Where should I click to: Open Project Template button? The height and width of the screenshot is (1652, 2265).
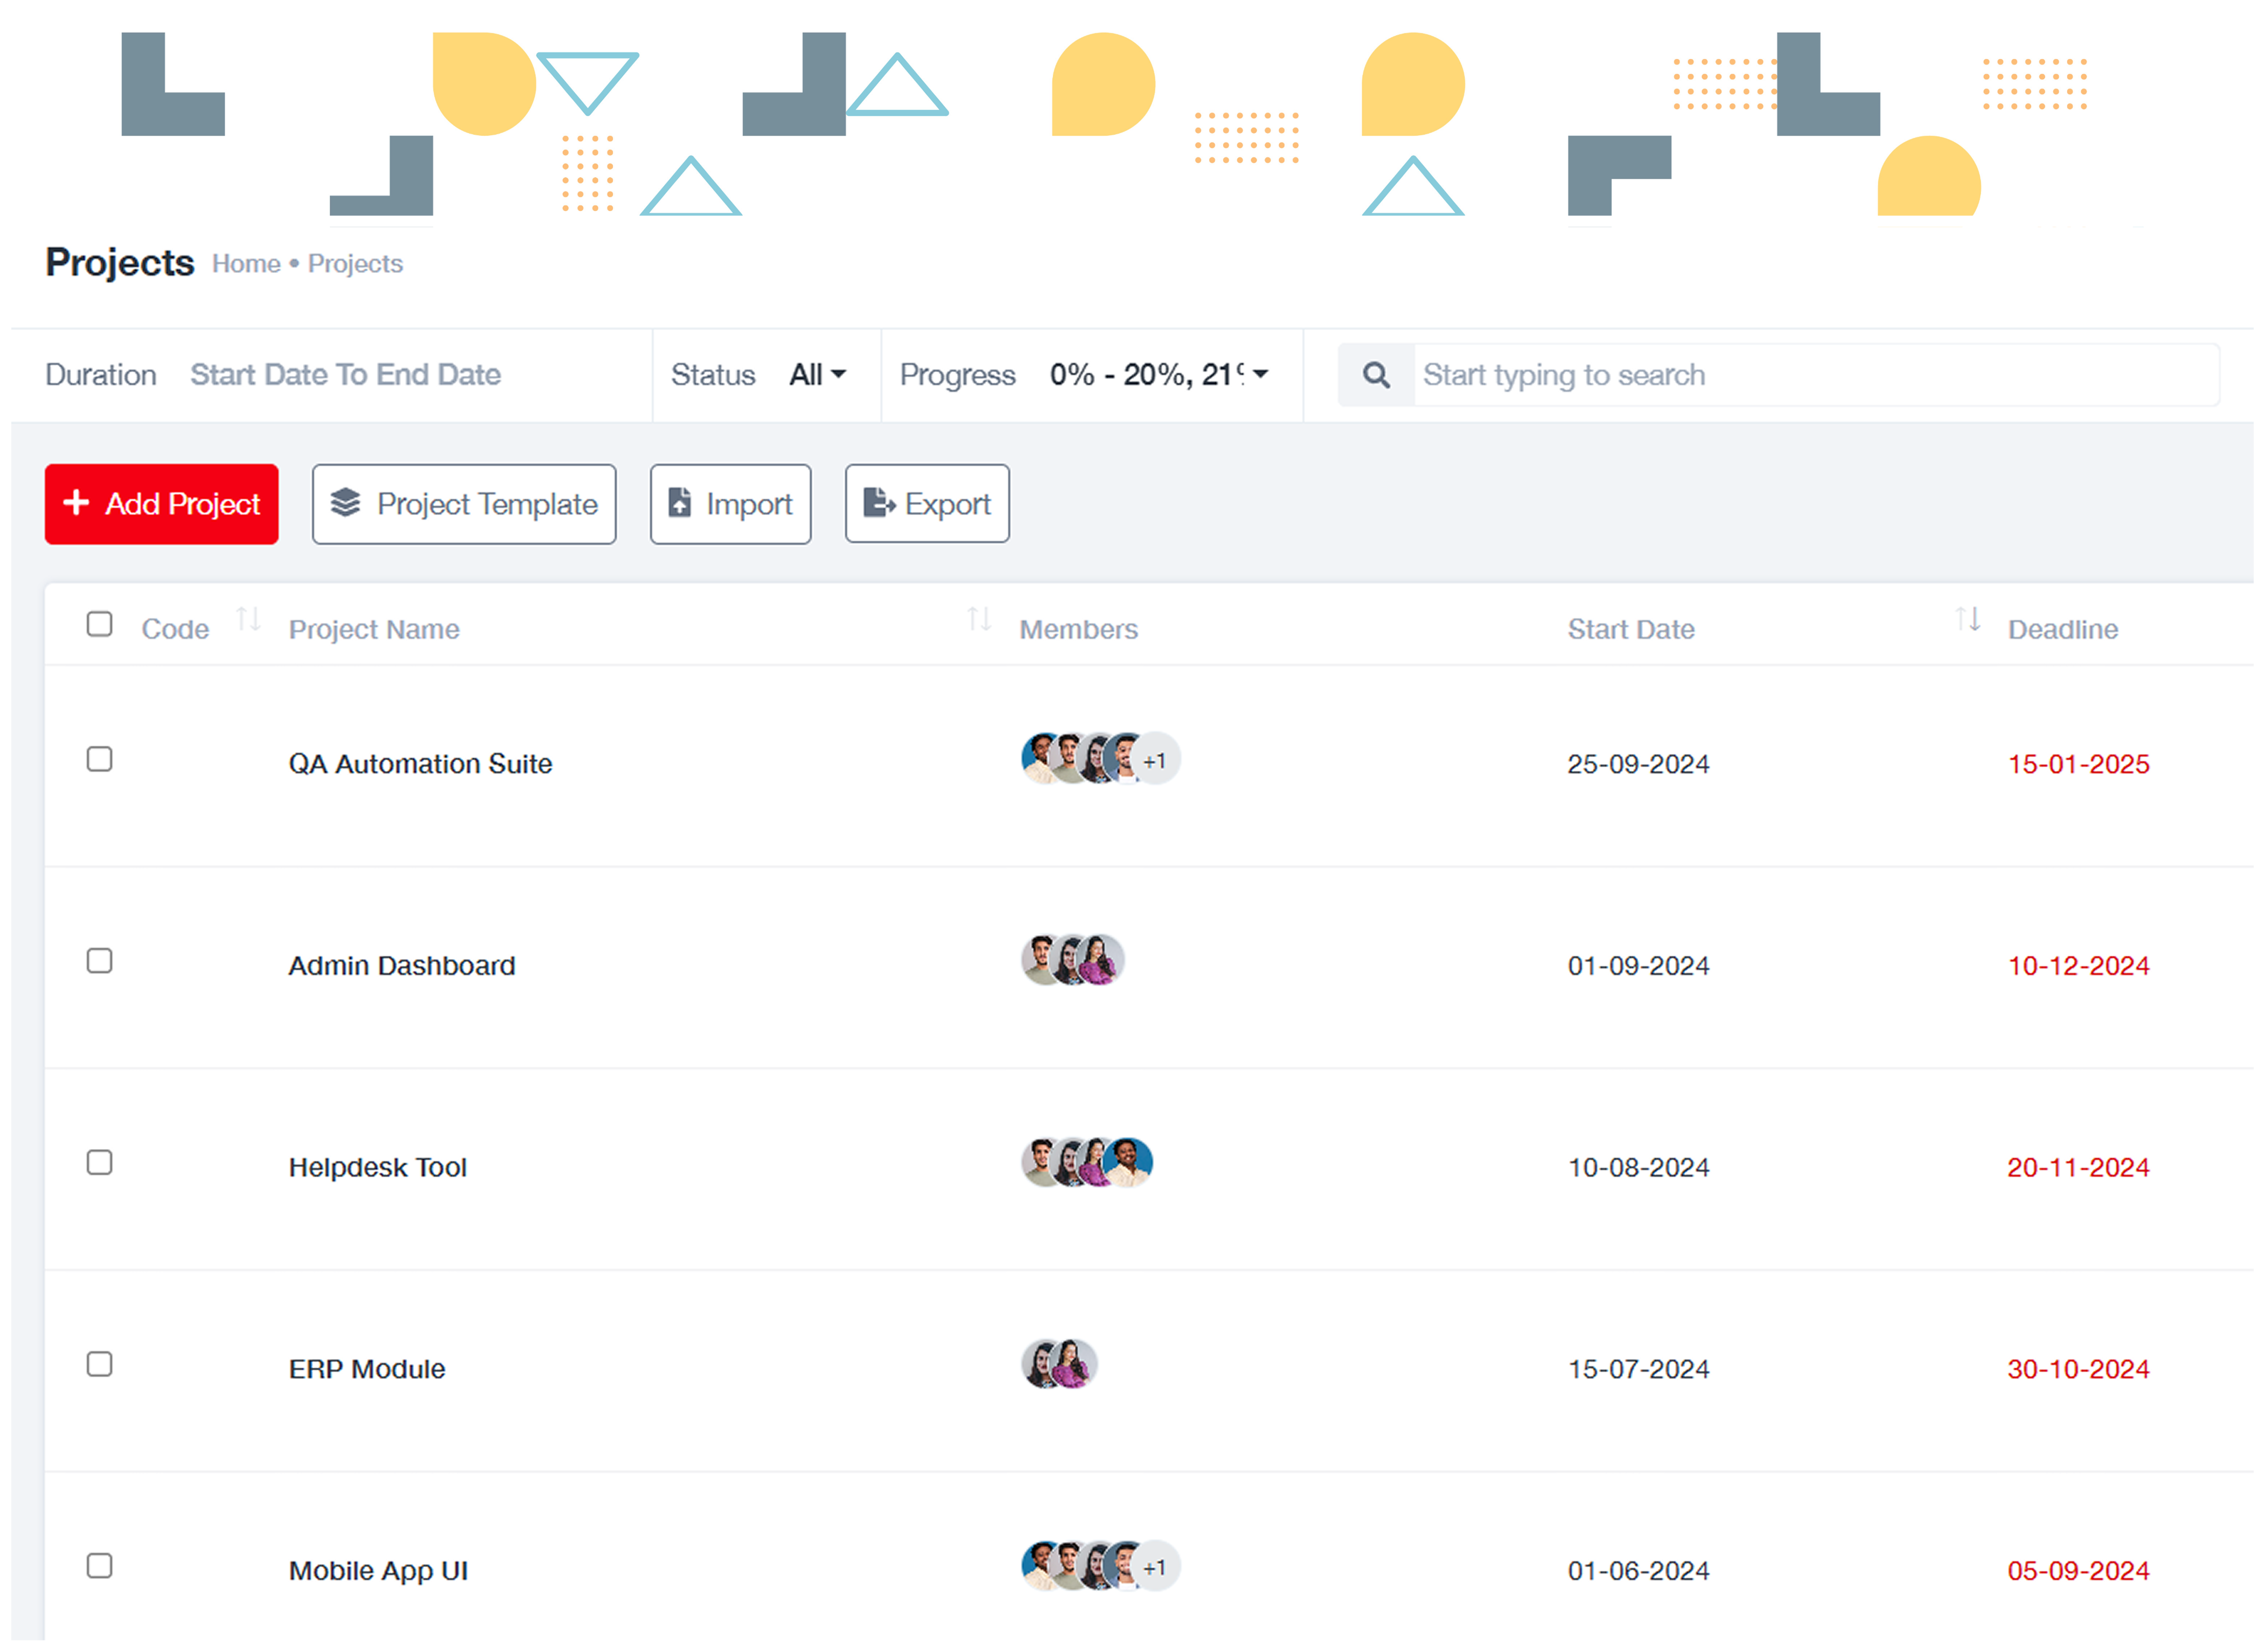pyautogui.click(x=463, y=504)
